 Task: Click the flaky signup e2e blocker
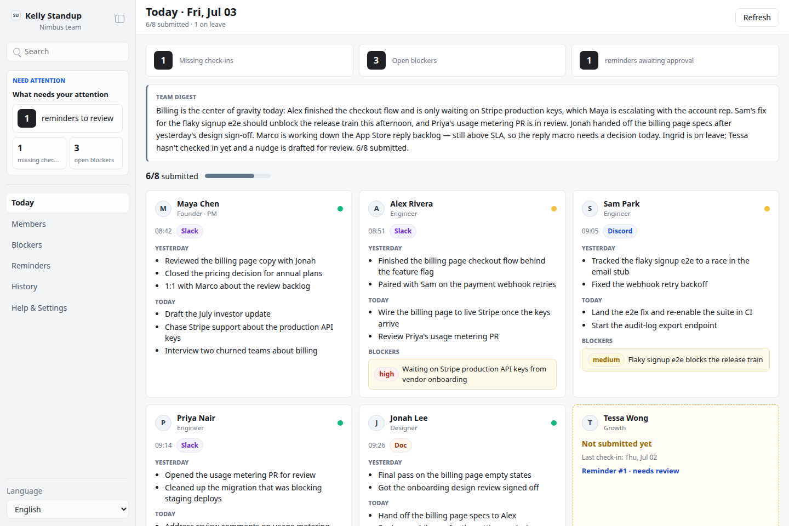coord(676,360)
